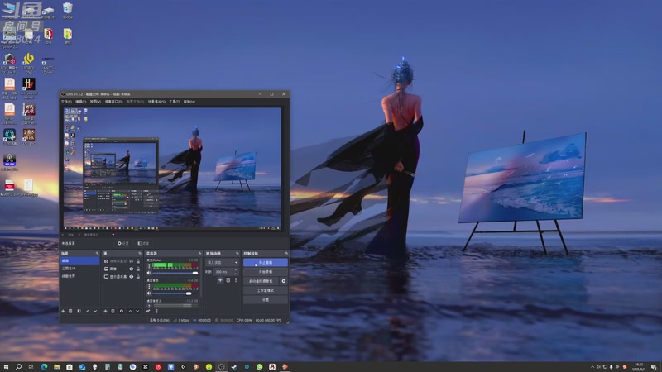The width and height of the screenshot is (662, 372).
Task: Open the 帮助(H) Help menu
Action: coord(189,102)
